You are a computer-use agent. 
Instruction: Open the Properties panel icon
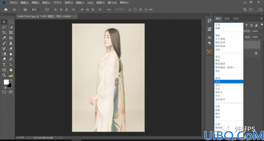209,29
